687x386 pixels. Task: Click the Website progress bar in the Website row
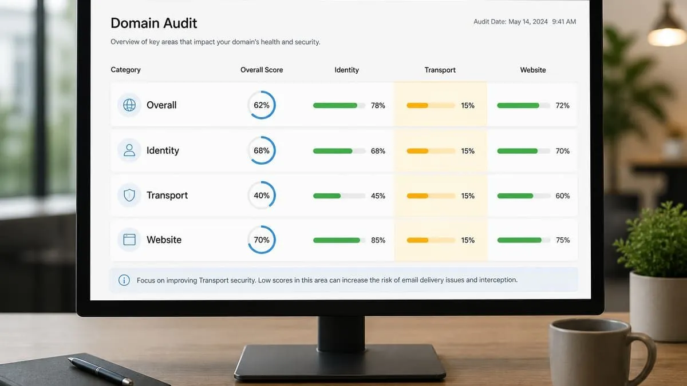[x=523, y=240]
